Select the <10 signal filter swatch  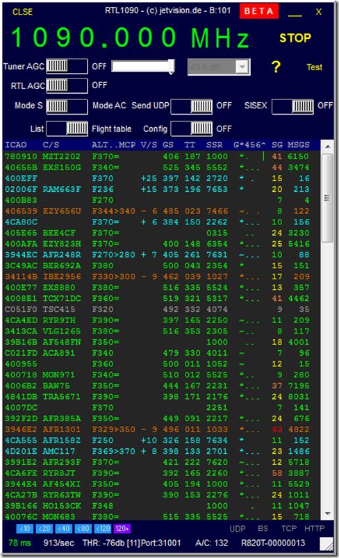[x=24, y=528]
